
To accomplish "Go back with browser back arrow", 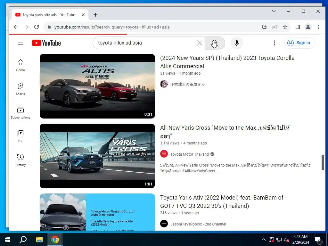I will tap(16, 27).
